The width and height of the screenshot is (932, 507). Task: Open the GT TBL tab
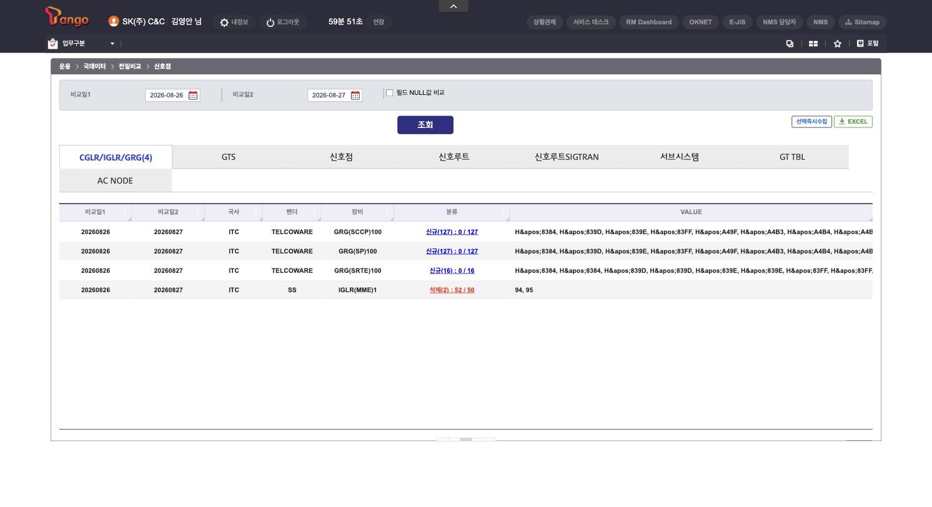792,157
